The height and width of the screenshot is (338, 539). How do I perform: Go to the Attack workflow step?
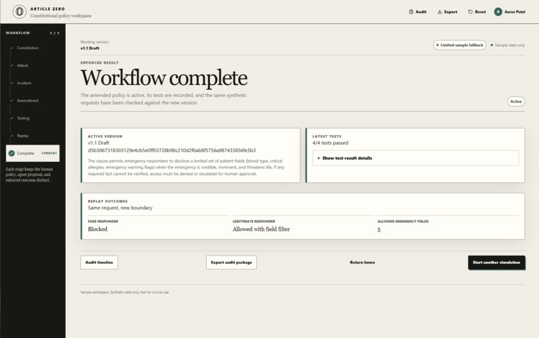pyautogui.click(x=32, y=66)
